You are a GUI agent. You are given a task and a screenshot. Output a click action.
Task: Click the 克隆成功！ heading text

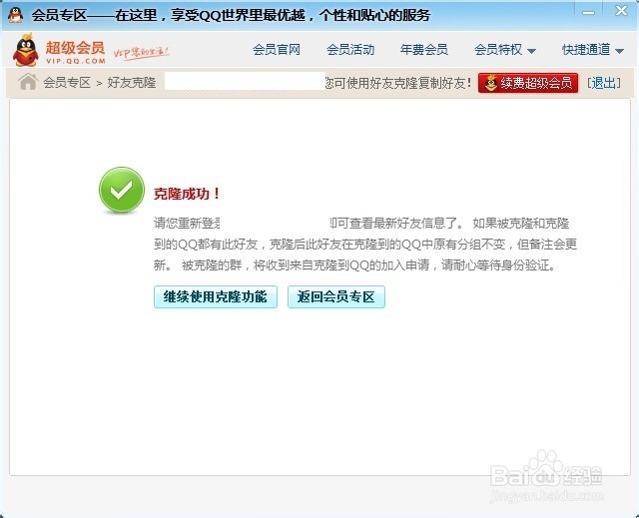[x=187, y=194]
